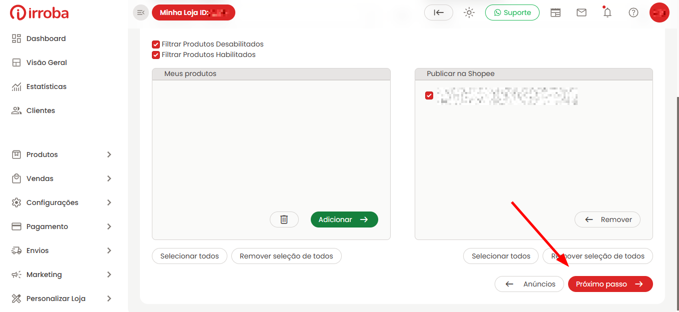
Task: Click the green Adicionar button
Action: pyautogui.click(x=344, y=219)
